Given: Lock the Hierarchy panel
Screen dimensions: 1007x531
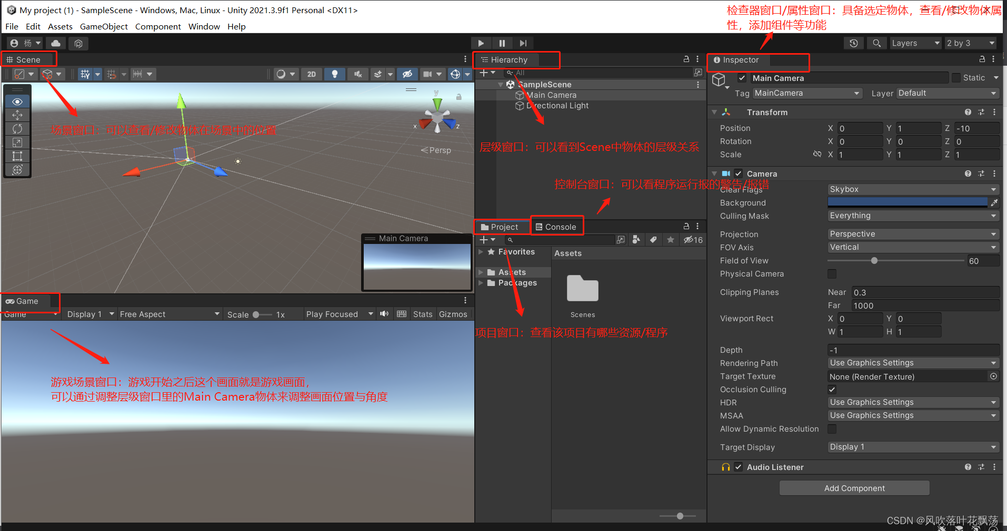Looking at the screenshot, I should point(686,59).
